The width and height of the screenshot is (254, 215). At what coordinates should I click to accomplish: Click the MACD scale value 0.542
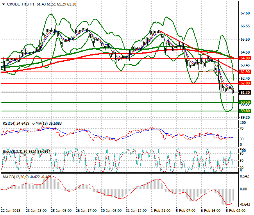(245, 176)
